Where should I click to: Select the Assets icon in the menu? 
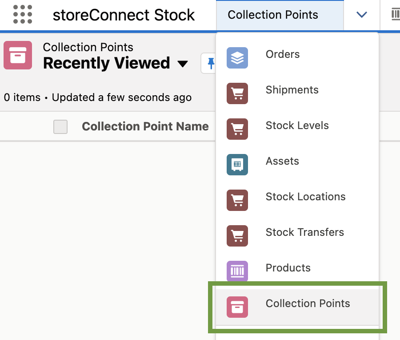click(237, 165)
